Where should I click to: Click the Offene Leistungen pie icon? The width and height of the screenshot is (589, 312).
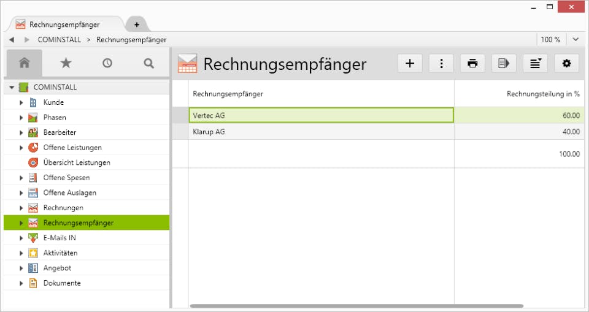coord(33,148)
